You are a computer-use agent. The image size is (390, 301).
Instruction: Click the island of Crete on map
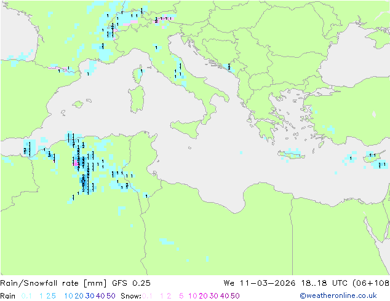tap(292, 155)
